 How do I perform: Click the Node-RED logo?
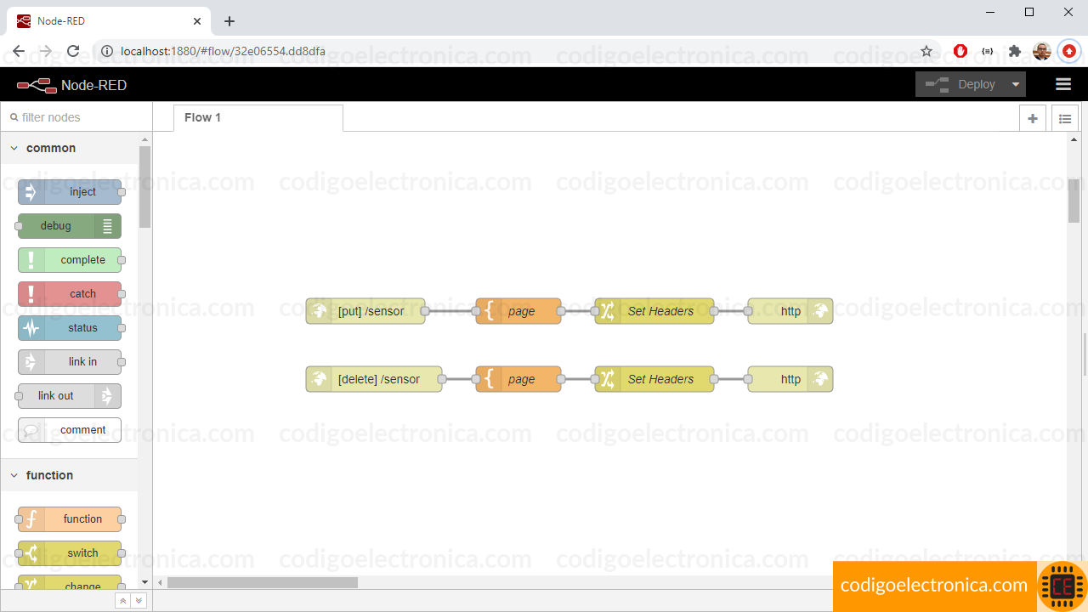(x=71, y=85)
